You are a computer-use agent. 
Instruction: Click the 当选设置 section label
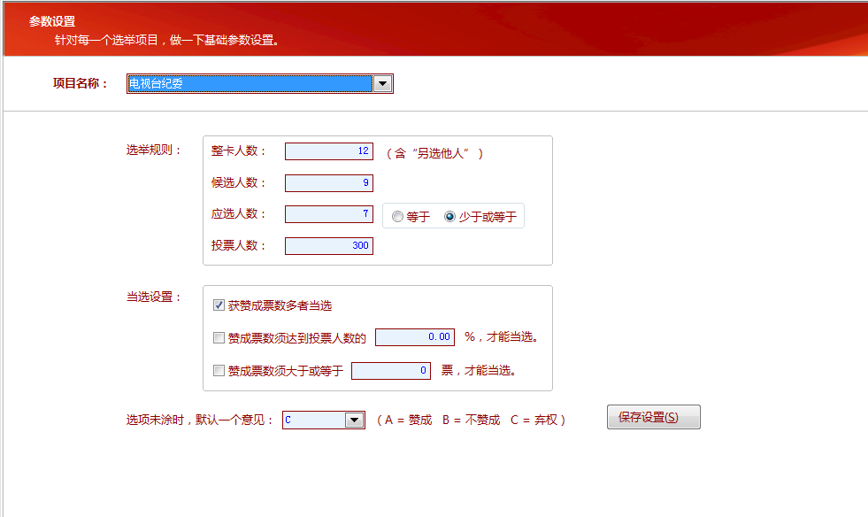[154, 297]
